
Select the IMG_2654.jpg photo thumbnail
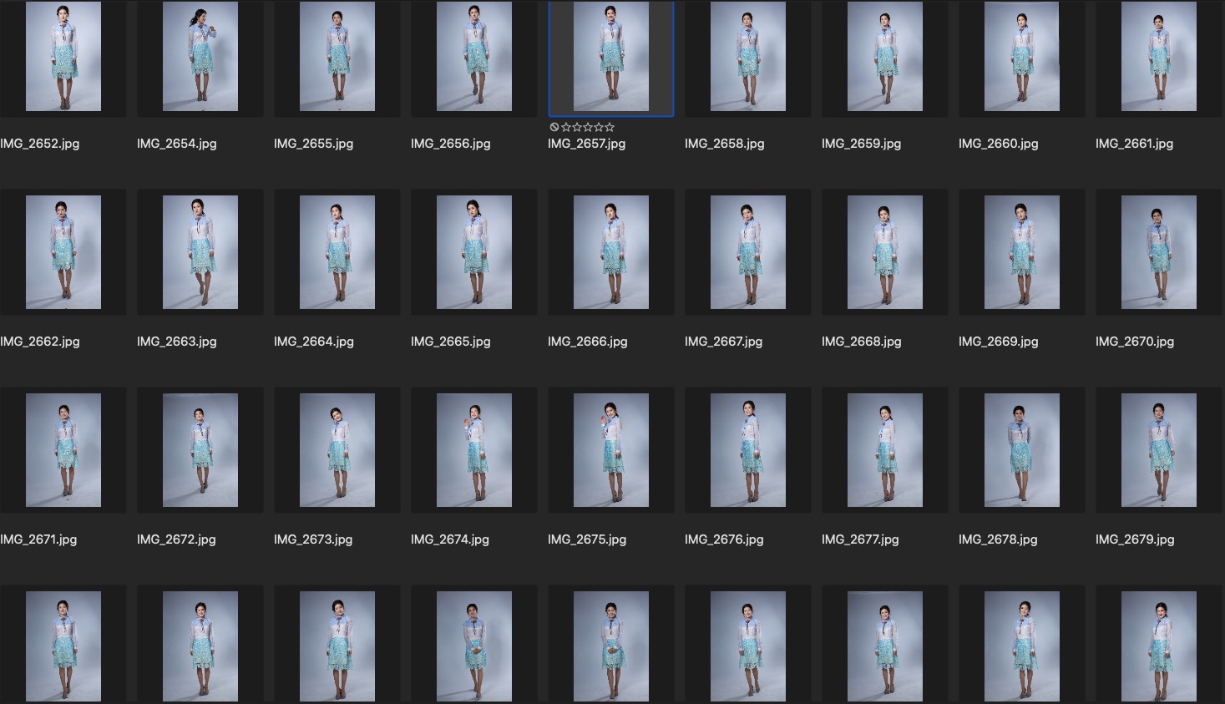click(x=200, y=57)
